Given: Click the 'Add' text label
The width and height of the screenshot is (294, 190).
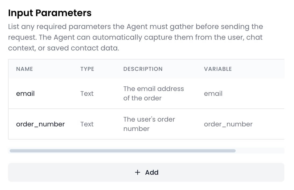Looking at the screenshot, I should click(152, 172).
